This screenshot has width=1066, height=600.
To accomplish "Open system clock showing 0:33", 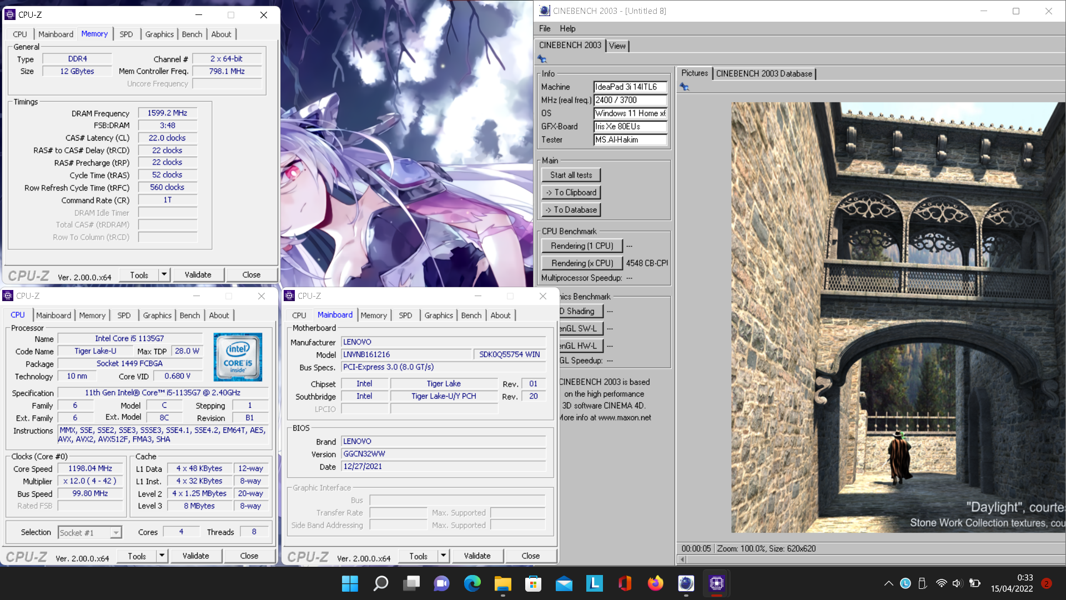I will [x=1025, y=578].
